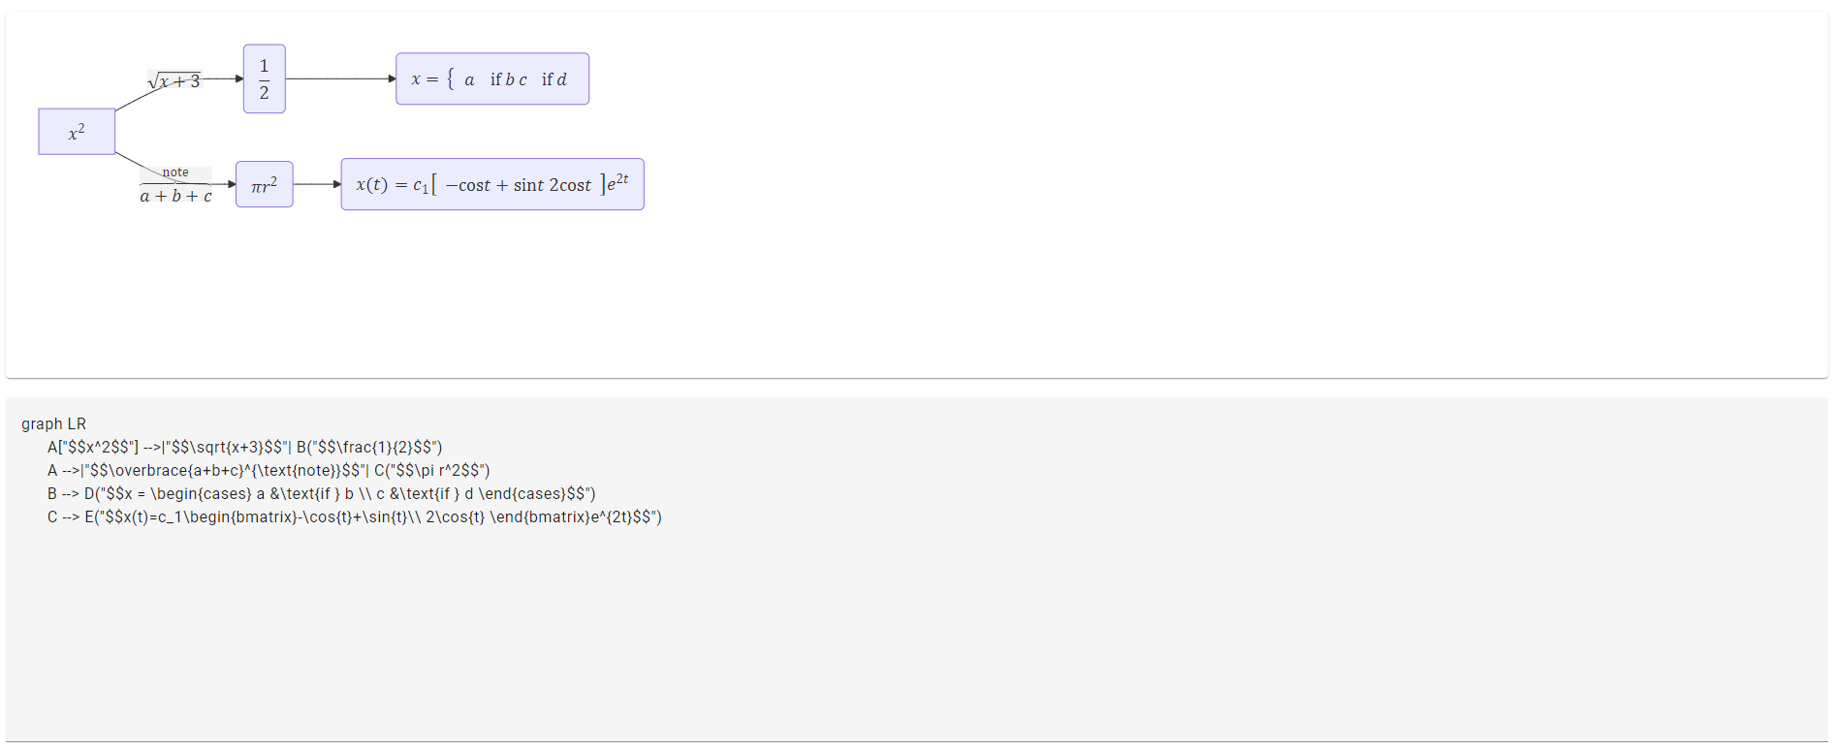Click the e^2t exponent in last node
The height and width of the screenshot is (750, 1835).
coord(617,181)
